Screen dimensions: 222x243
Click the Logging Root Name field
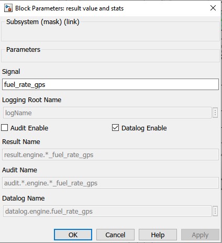(107, 113)
